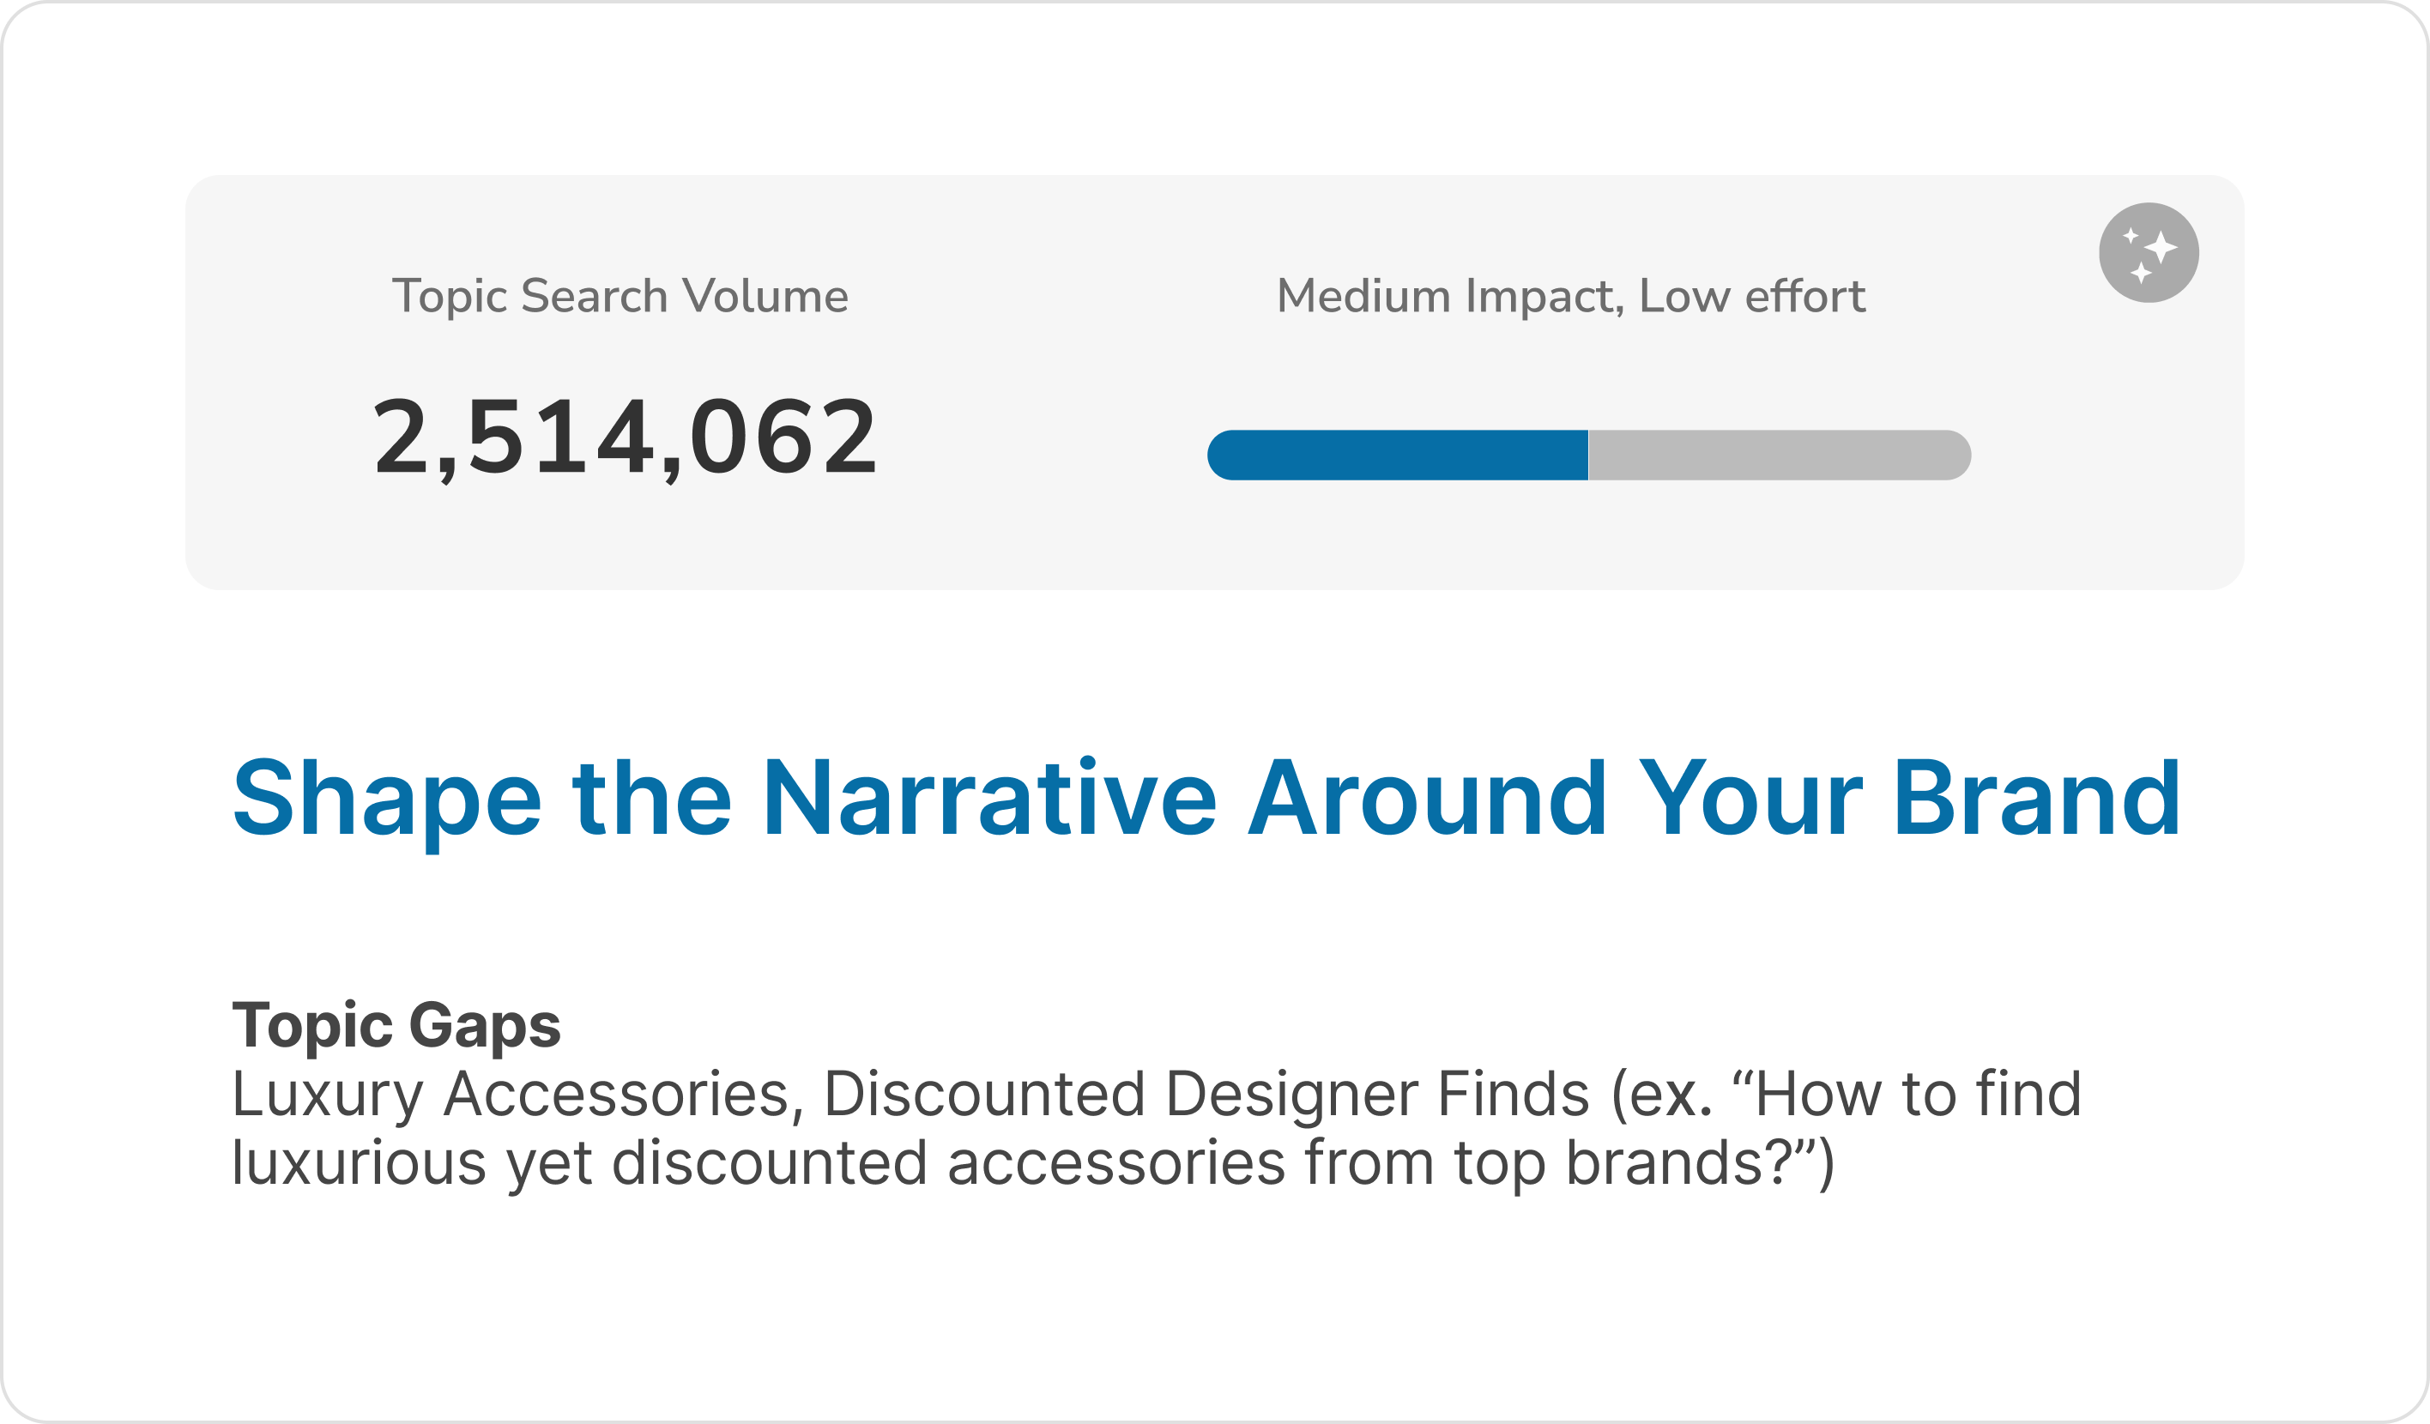Click the word "Narrative" in the headline
This screenshot has width=2430, height=1424.
(989, 799)
